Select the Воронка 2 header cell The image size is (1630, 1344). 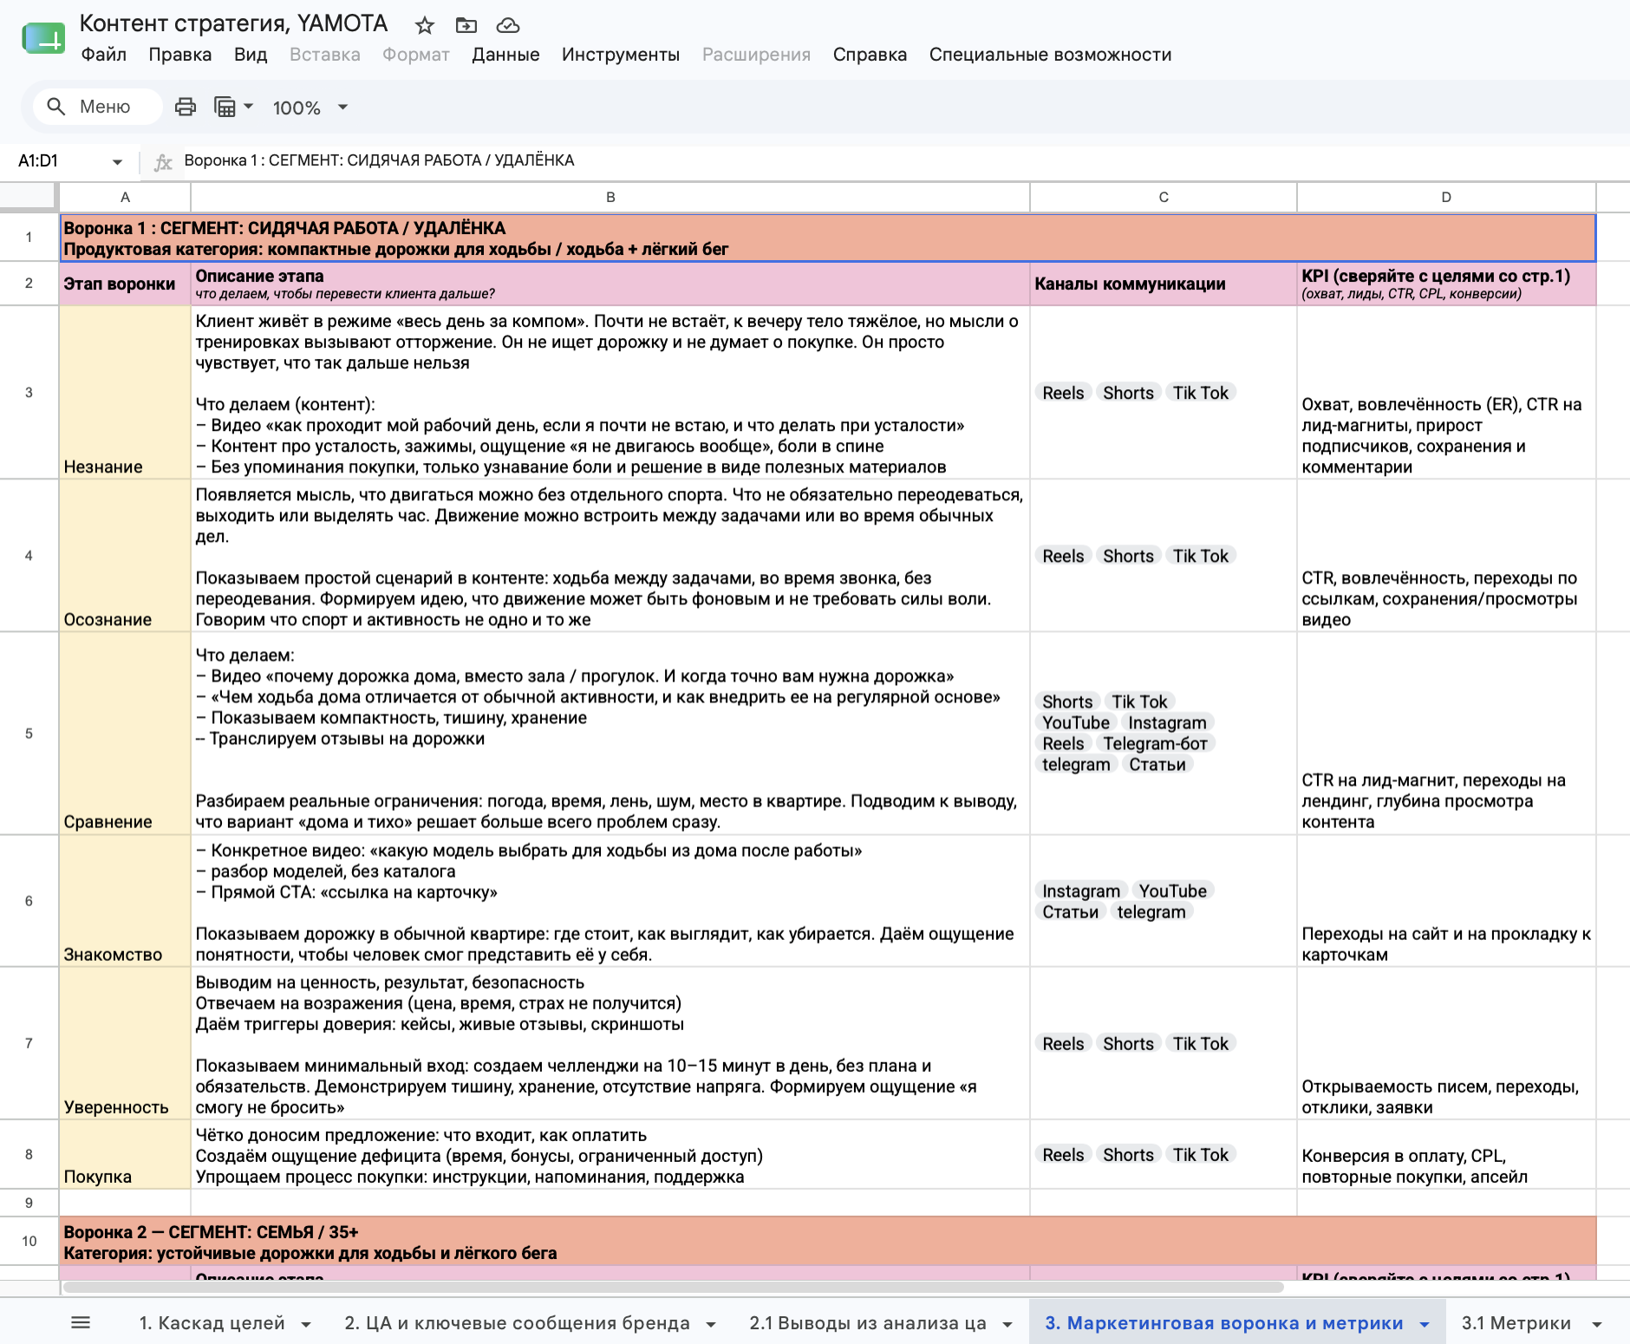click(828, 1242)
